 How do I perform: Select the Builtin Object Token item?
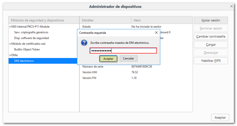point(27,50)
